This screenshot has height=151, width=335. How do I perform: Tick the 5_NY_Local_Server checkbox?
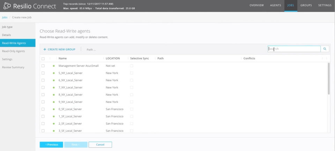pyautogui.click(x=43, y=73)
